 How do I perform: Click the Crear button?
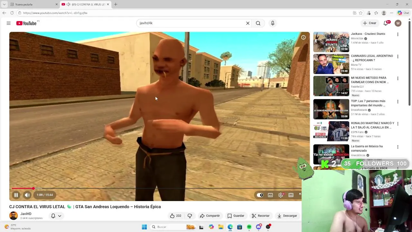pos(370,23)
